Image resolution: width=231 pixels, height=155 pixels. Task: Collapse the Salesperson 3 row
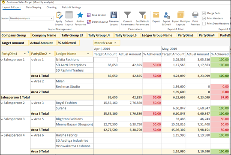[2, 119]
